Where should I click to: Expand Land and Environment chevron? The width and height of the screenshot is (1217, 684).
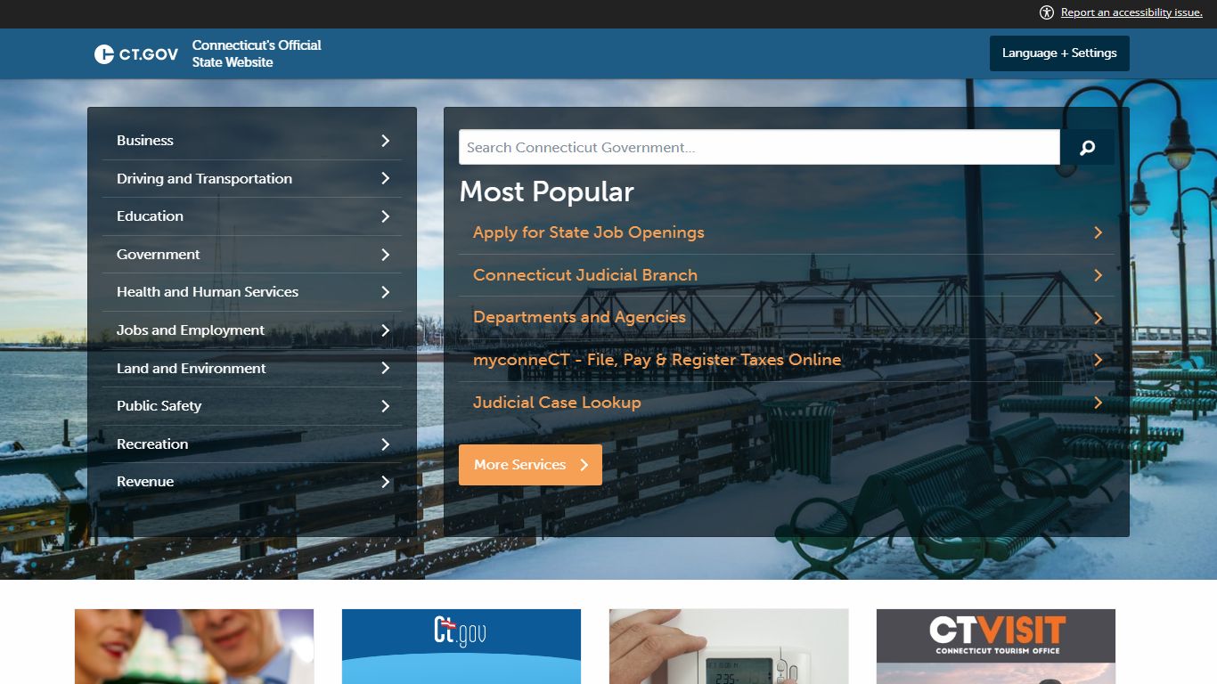coord(386,368)
